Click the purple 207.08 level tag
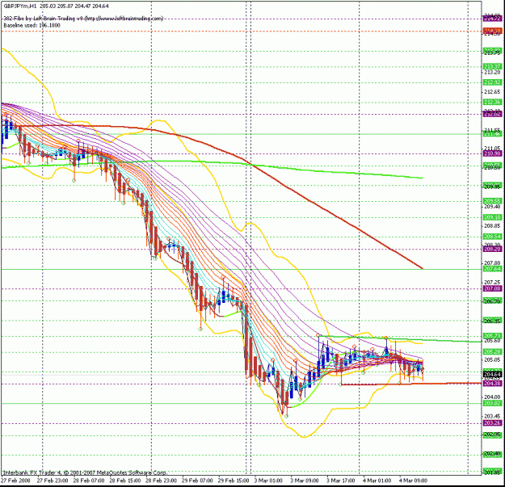 [x=492, y=288]
